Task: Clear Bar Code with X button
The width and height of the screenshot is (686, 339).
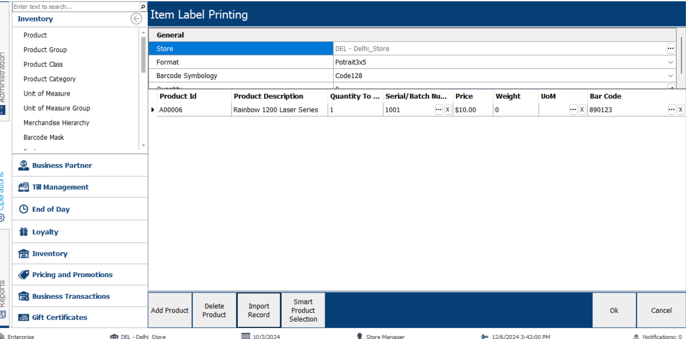Action: pyautogui.click(x=681, y=110)
